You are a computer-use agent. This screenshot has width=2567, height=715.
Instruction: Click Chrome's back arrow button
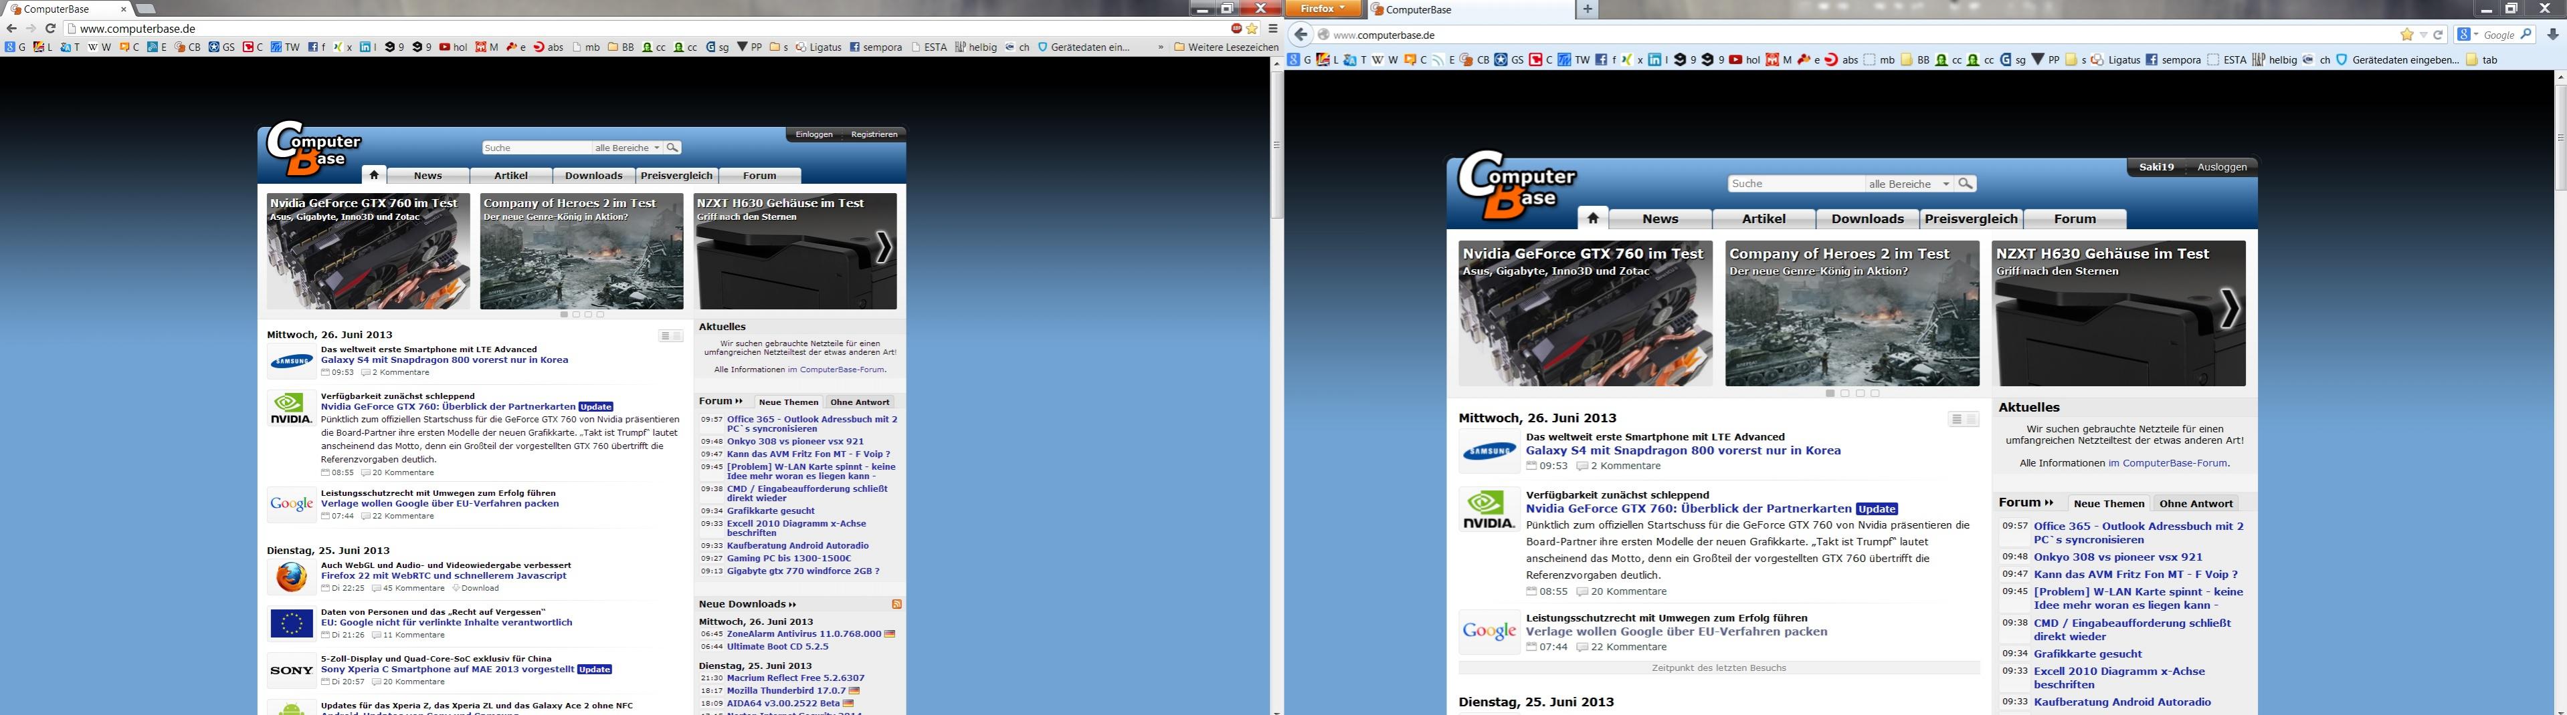(x=11, y=29)
